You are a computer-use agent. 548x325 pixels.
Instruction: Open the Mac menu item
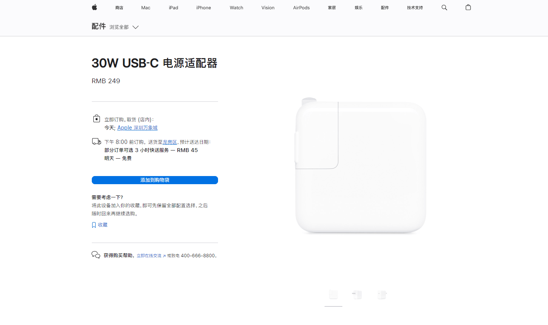pos(146,8)
